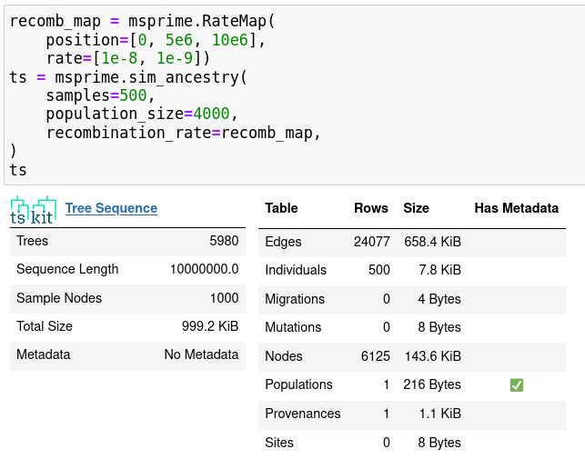Viewport: 585px width, 459px height.
Task: Click the Sample Nodes row
Action: tap(127, 298)
